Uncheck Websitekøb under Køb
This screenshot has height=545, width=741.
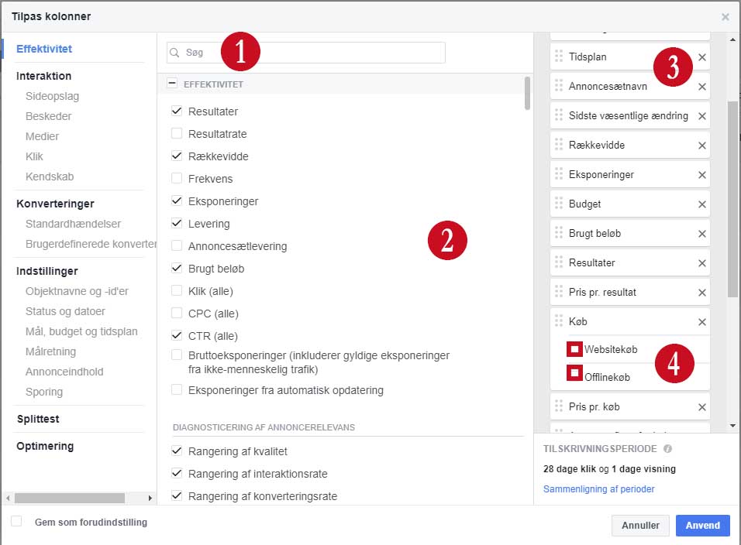pos(574,349)
